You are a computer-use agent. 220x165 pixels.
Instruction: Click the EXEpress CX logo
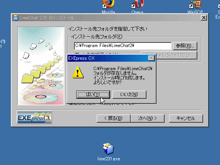point(34,118)
